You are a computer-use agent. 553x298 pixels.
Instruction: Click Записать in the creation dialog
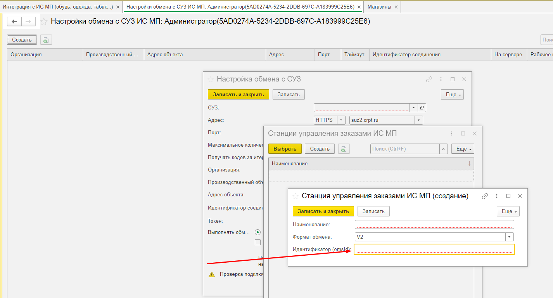[373, 211]
